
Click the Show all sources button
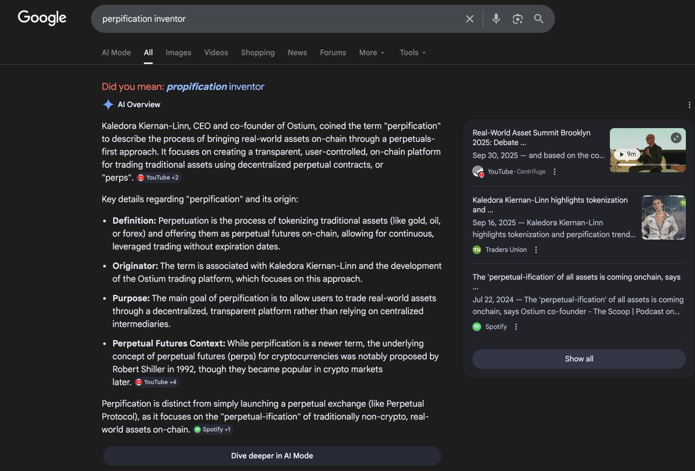(x=579, y=359)
